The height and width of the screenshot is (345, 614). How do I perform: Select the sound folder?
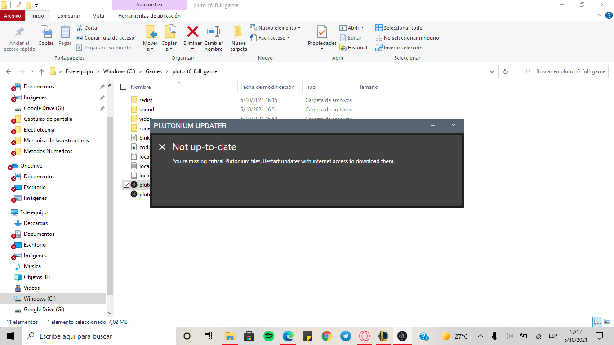point(147,110)
